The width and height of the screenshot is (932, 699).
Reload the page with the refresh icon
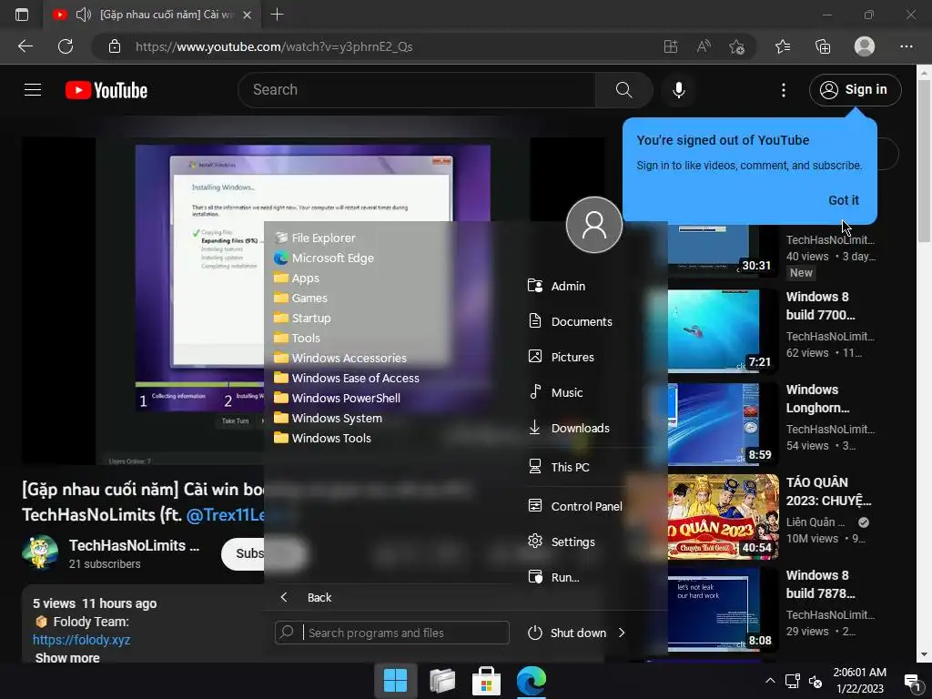coord(66,46)
